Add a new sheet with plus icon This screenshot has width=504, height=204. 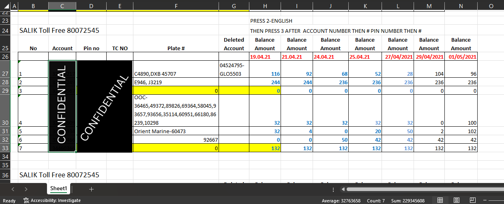91,189
